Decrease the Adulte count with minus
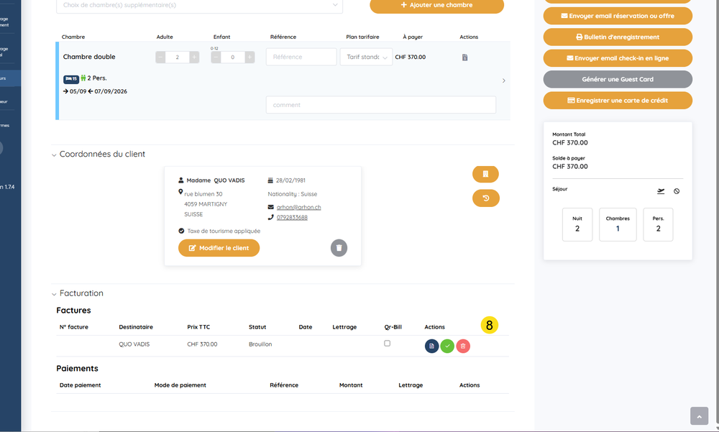Viewport: 719px width, 432px height. [160, 58]
